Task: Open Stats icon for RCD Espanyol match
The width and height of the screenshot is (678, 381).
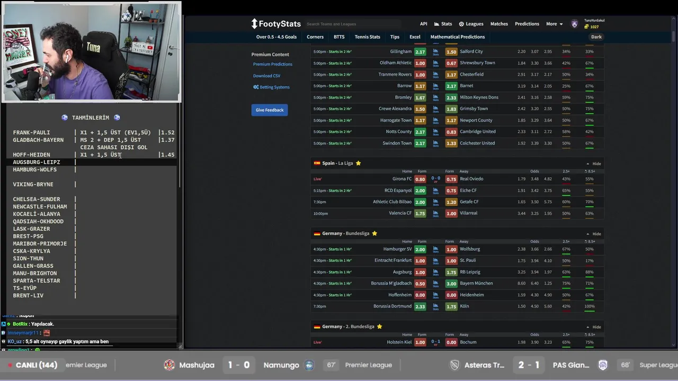Action: pyautogui.click(x=435, y=190)
